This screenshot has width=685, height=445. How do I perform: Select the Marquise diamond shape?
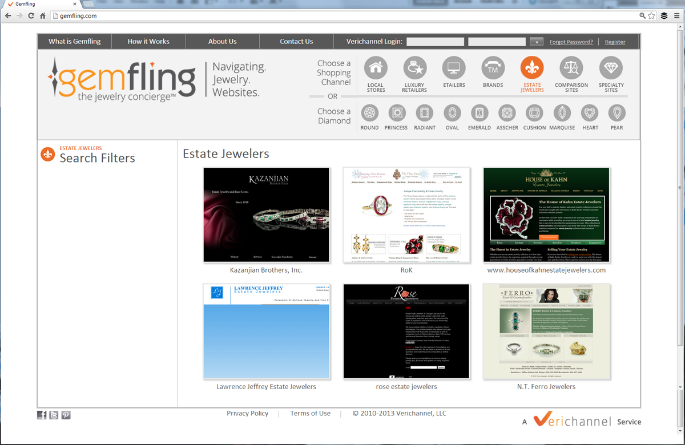click(562, 112)
